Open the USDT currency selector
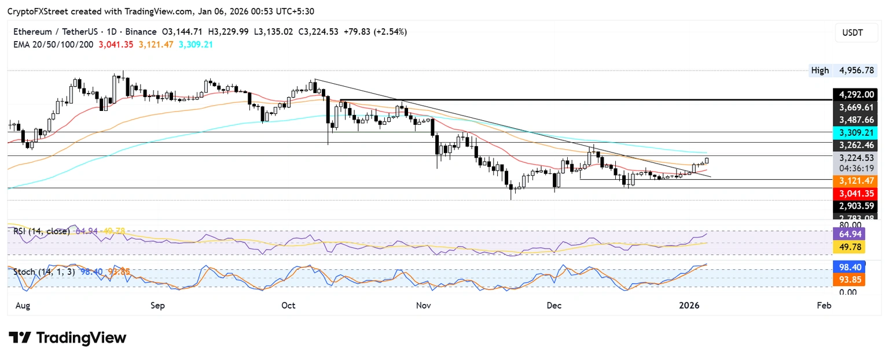 click(x=854, y=33)
